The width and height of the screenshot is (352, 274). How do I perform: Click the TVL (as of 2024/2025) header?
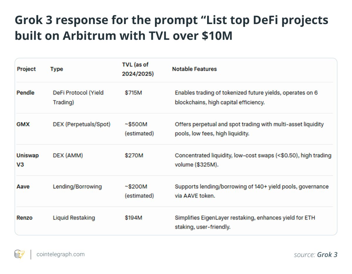[x=138, y=69]
